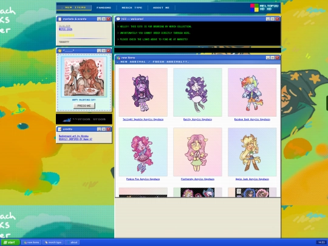Minimize the new items window
The image size is (328, 246).
pyautogui.click(x=268, y=58)
